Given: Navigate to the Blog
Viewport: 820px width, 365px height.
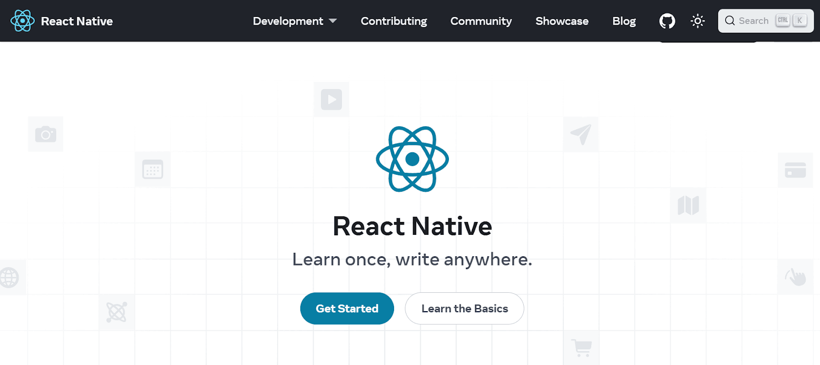Looking at the screenshot, I should pos(624,21).
